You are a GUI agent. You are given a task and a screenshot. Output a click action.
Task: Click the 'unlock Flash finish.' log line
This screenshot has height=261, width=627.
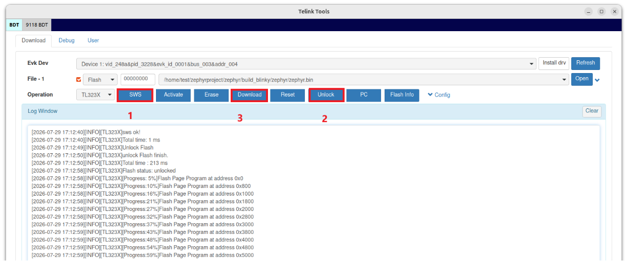coord(100,155)
